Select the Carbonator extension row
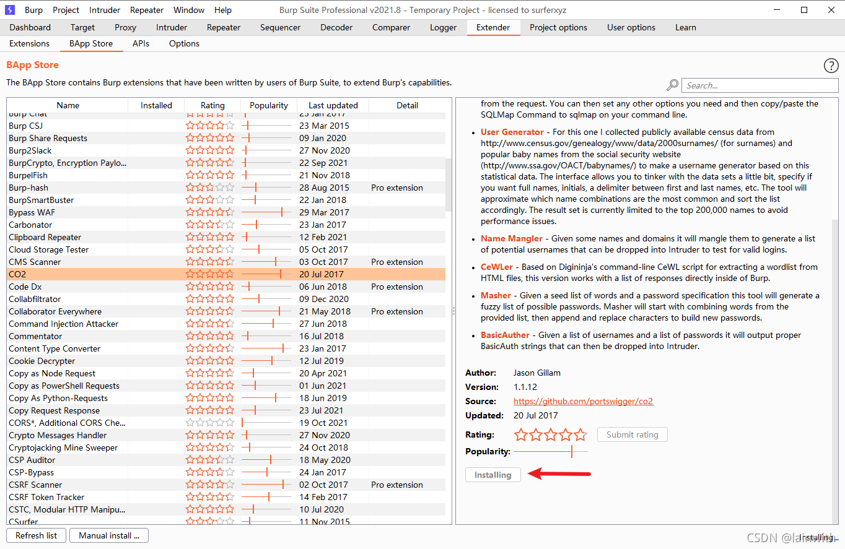The width and height of the screenshot is (845, 549). tap(226, 225)
